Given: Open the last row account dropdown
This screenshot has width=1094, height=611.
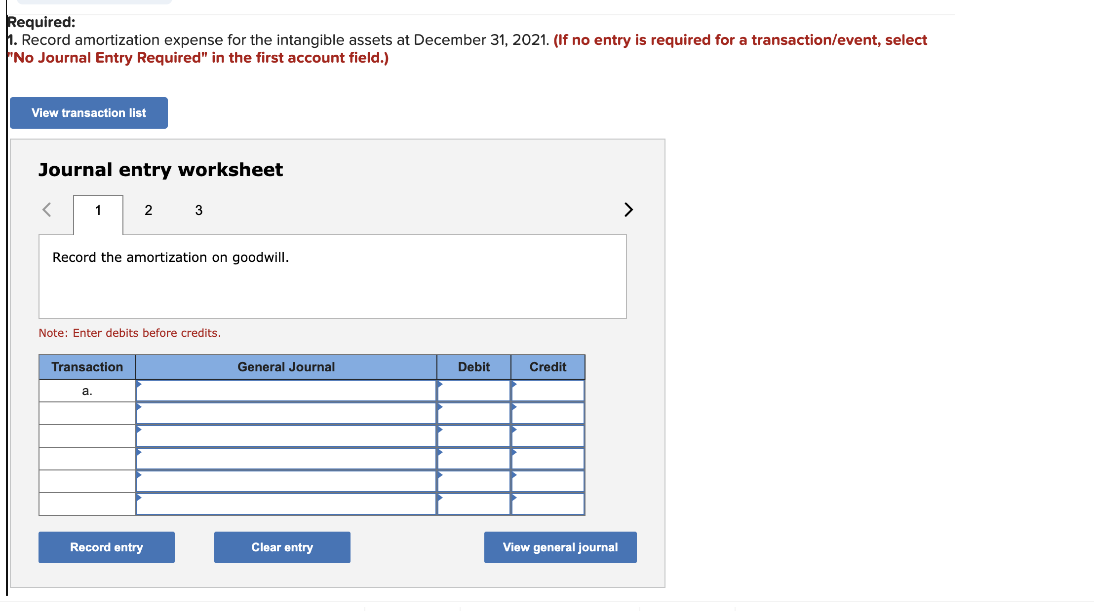Looking at the screenshot, I should tap(286, 503).
